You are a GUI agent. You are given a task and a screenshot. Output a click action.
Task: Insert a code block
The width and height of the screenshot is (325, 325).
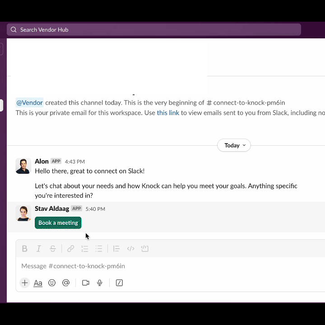click(145, 248)
